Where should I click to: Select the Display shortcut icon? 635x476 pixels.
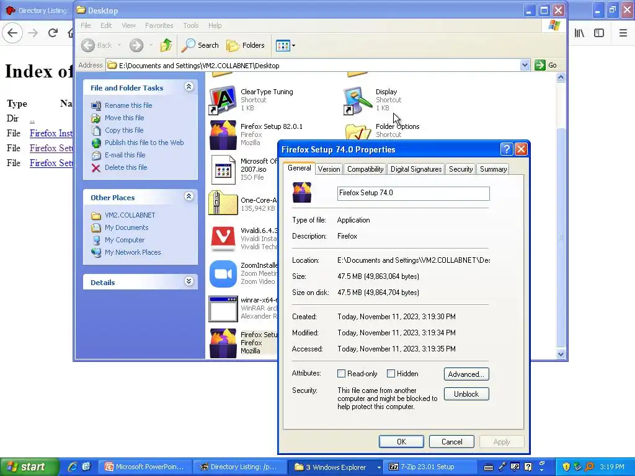click(x=358, y=100)
